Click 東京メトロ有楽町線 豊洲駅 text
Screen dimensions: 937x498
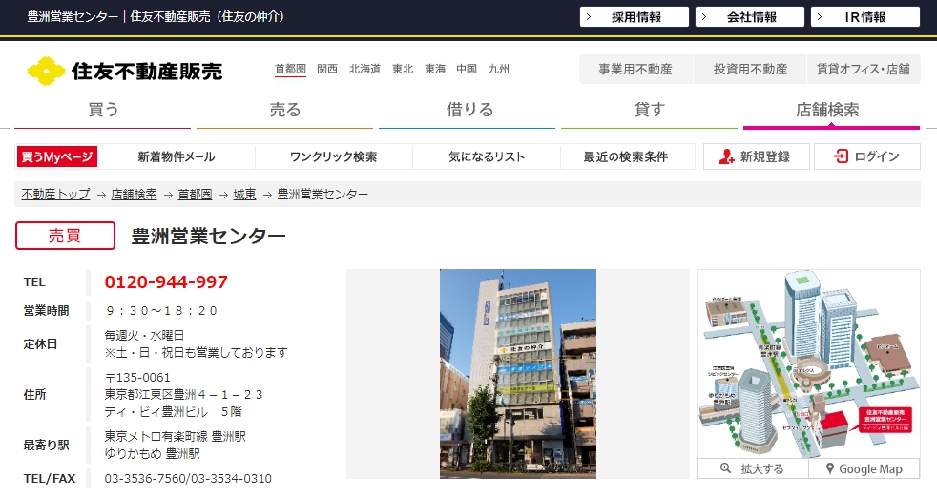click(x=175, y=436)
